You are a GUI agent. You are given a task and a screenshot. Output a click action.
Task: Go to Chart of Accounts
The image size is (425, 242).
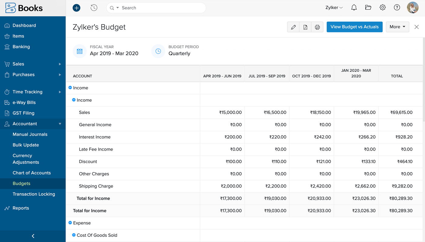point(32,173)
